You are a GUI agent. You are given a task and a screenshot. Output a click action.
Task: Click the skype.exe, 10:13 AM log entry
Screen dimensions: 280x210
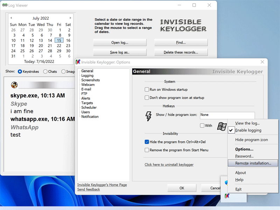pyautogui.click(x=38, y=96)
